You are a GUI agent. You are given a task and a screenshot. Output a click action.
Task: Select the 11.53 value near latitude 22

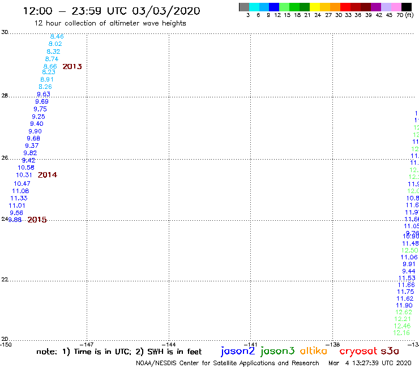(x=407, y=278)
